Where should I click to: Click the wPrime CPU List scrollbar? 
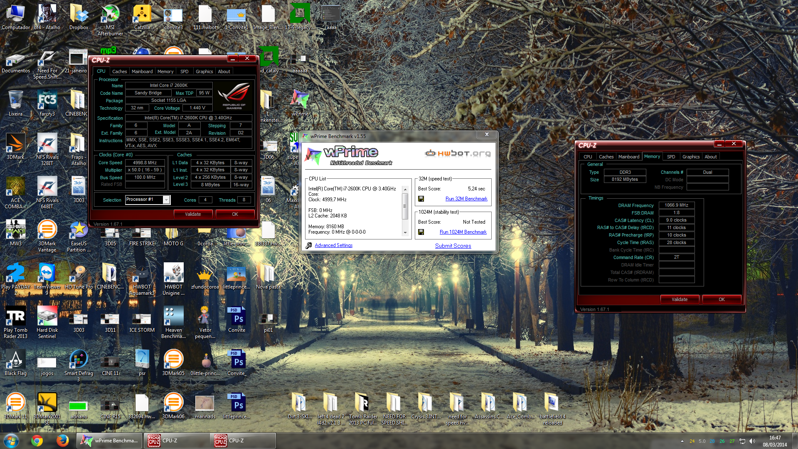pos(405,211)
